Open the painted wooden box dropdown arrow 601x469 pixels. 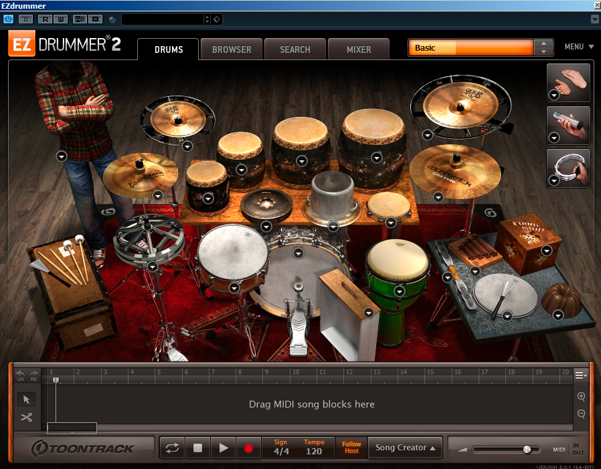coord(547,251)
